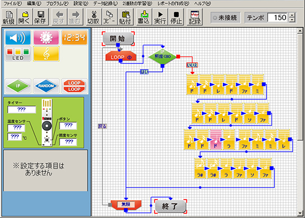Select the yellow treble clef music block
The height and width of the screenshot is (218, 305).
point(46,54)
